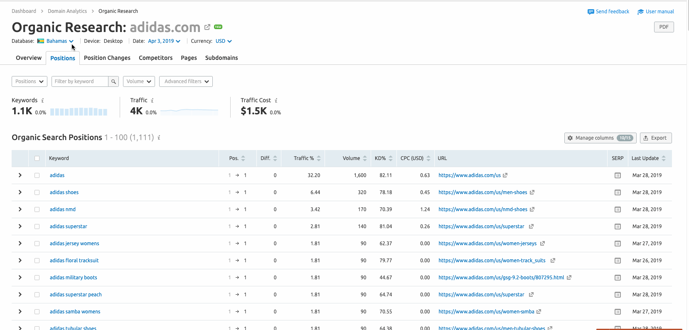Check the adidas samba womens row checkbox
689x330 pixels.
tap(37, 312)
